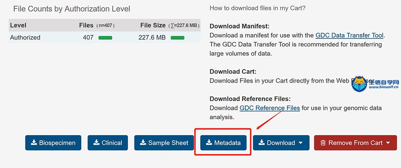401x168 pixels.
Task: Open the GDC Reference Files link
Action: coord(269,108)
